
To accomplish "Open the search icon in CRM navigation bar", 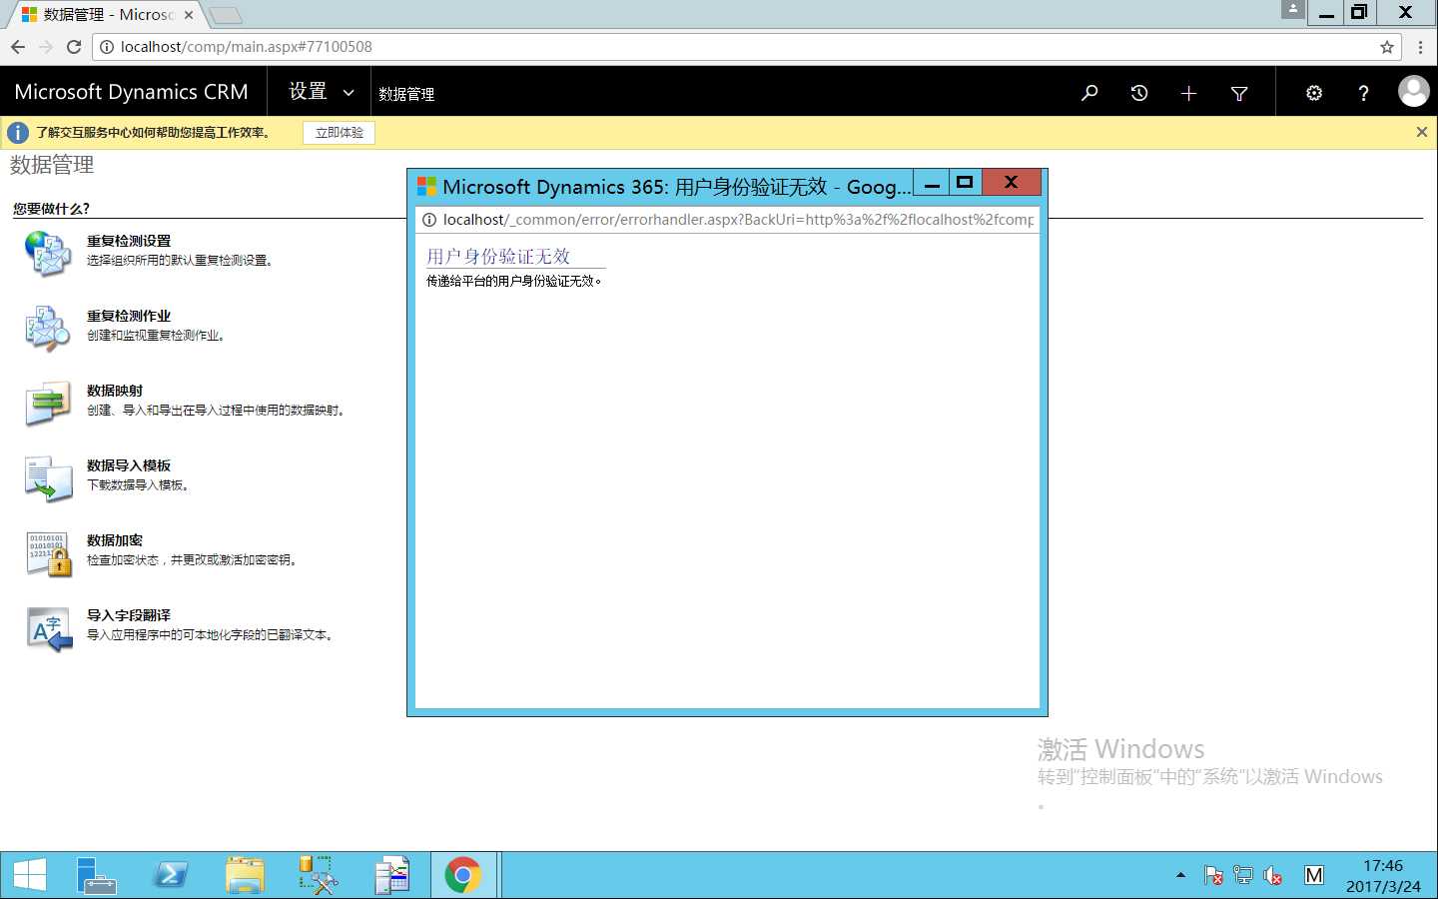I will 1089,93.
